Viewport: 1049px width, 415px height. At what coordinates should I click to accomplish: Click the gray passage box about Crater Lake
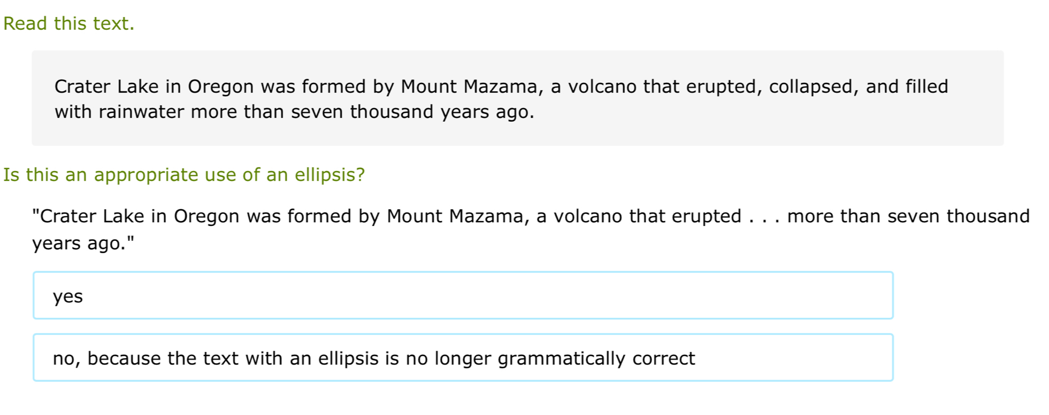517,98
